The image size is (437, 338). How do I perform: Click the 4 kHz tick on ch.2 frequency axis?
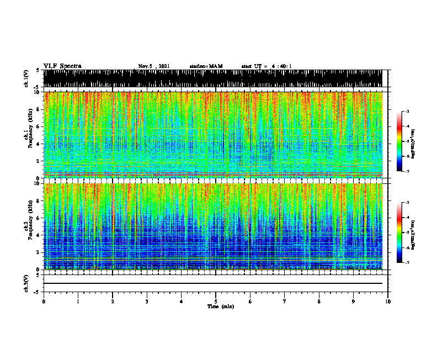(x=38, y=235)
